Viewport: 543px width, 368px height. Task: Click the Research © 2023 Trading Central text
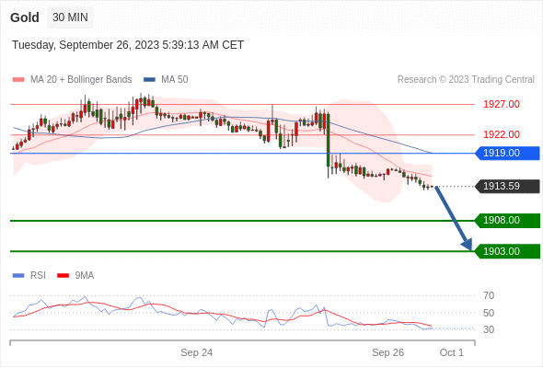pyautogui.click(x=466, y=80)
